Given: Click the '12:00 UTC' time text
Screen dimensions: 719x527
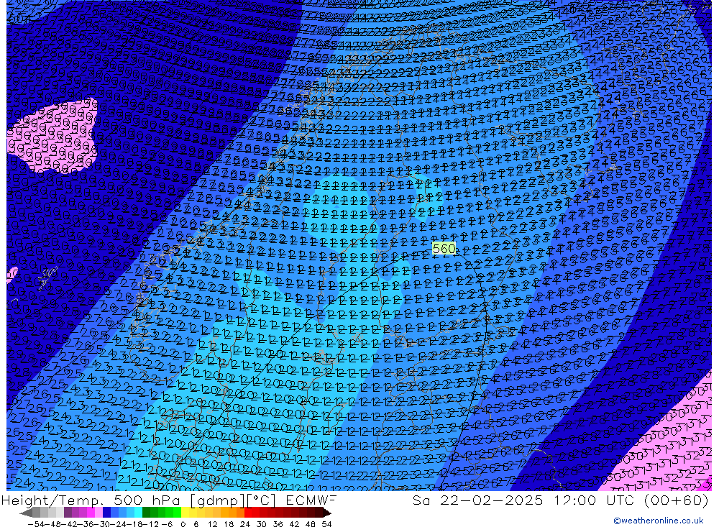Looking at the screenshot, I should pos(593,500).
